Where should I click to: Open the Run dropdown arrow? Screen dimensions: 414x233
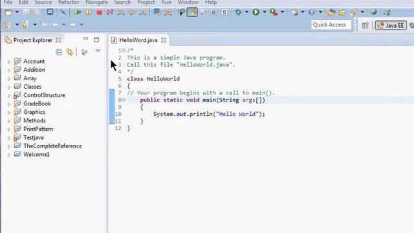pos(265,12)
